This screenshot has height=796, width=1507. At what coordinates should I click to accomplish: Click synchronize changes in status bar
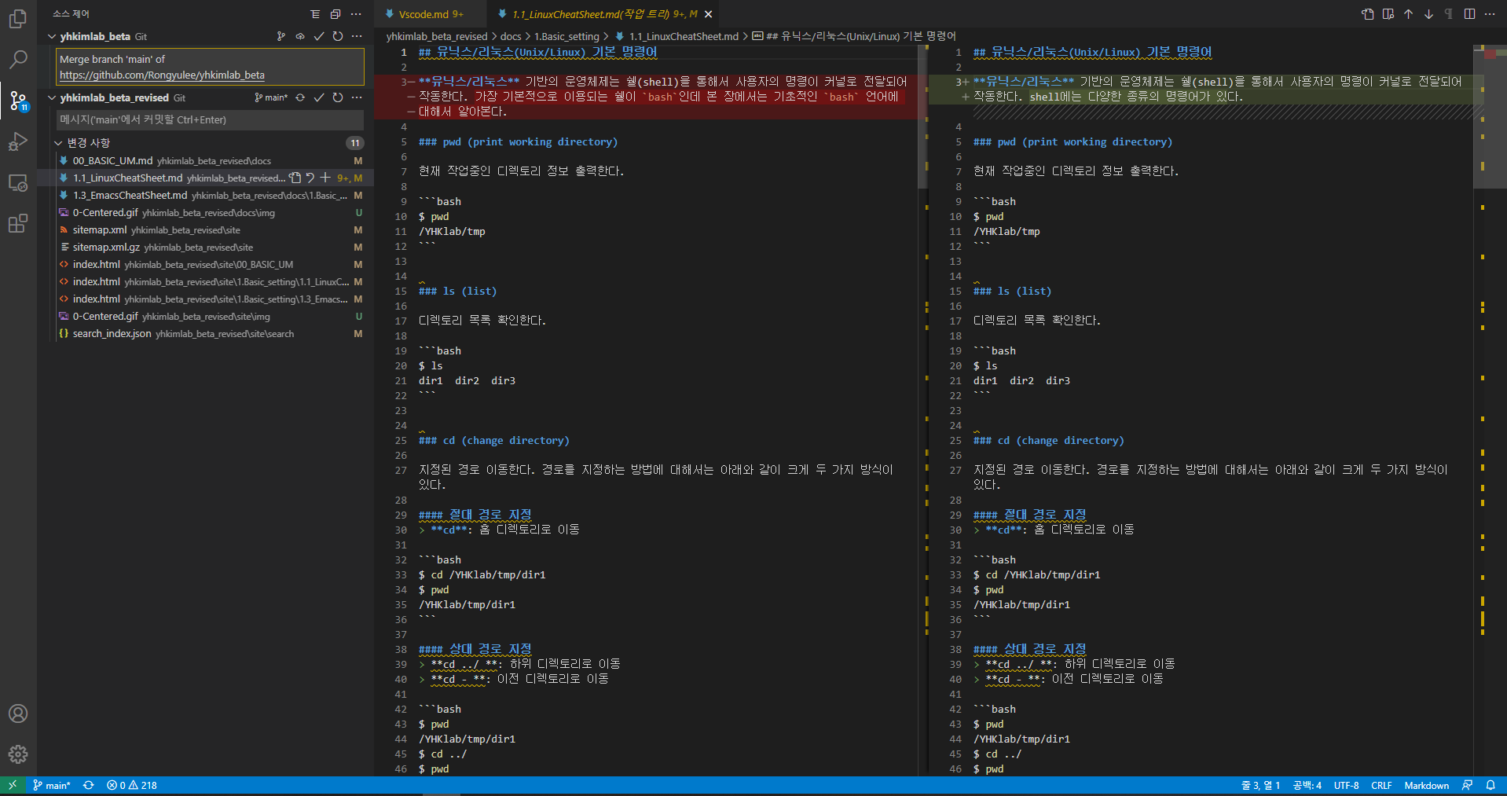89,785
